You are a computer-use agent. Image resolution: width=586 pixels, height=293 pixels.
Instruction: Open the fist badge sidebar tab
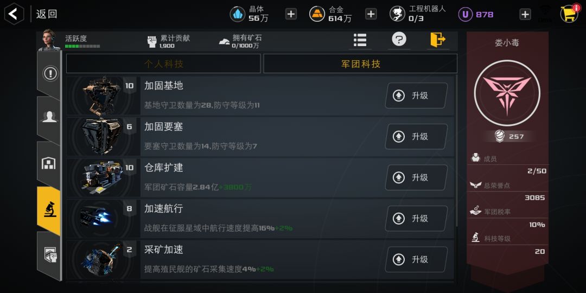pos(50,254)
